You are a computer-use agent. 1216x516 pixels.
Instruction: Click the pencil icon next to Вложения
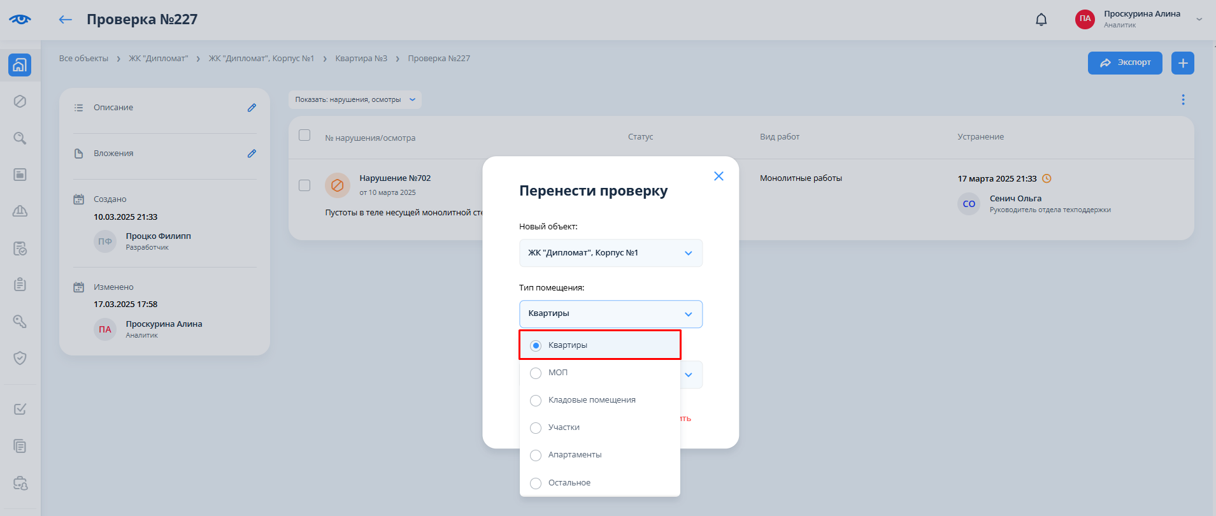252,154
